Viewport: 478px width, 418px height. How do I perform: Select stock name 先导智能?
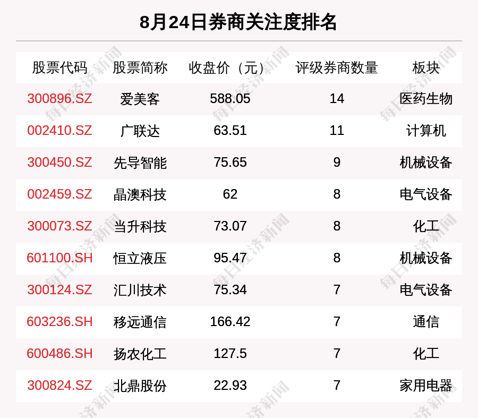point(140,163)
